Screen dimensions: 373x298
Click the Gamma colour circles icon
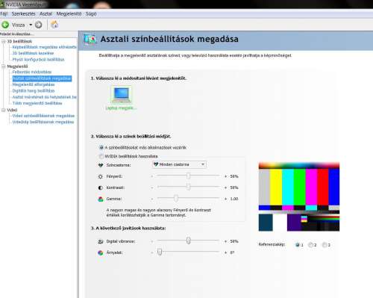coord(101,199)
